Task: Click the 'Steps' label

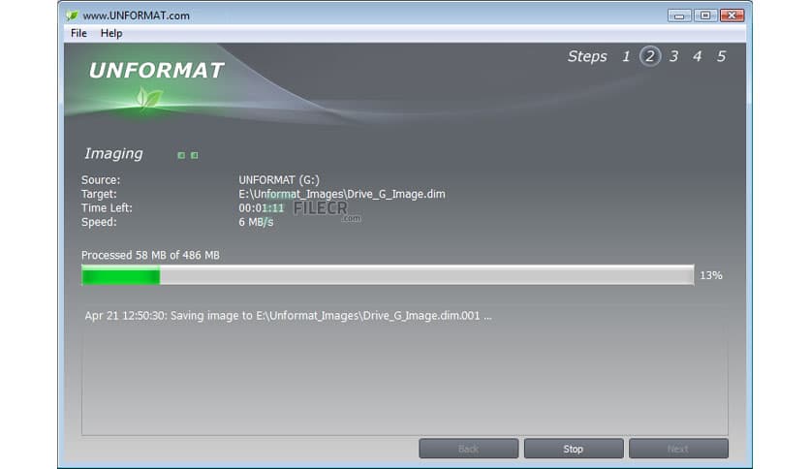Action: [x=587, y=56]
